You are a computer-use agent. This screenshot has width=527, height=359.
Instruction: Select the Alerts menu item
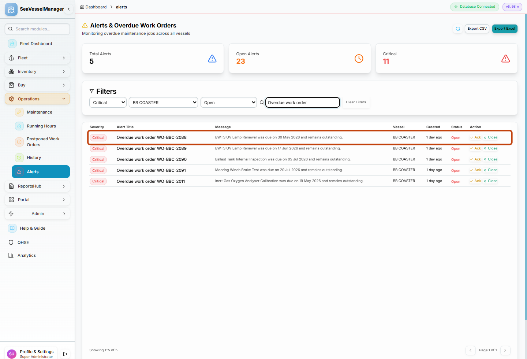tap(41, 172)
